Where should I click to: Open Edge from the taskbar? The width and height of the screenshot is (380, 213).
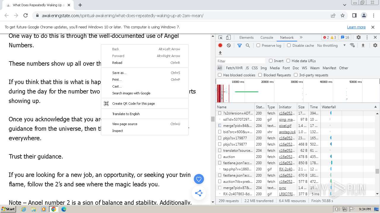(x=64, y=209)
